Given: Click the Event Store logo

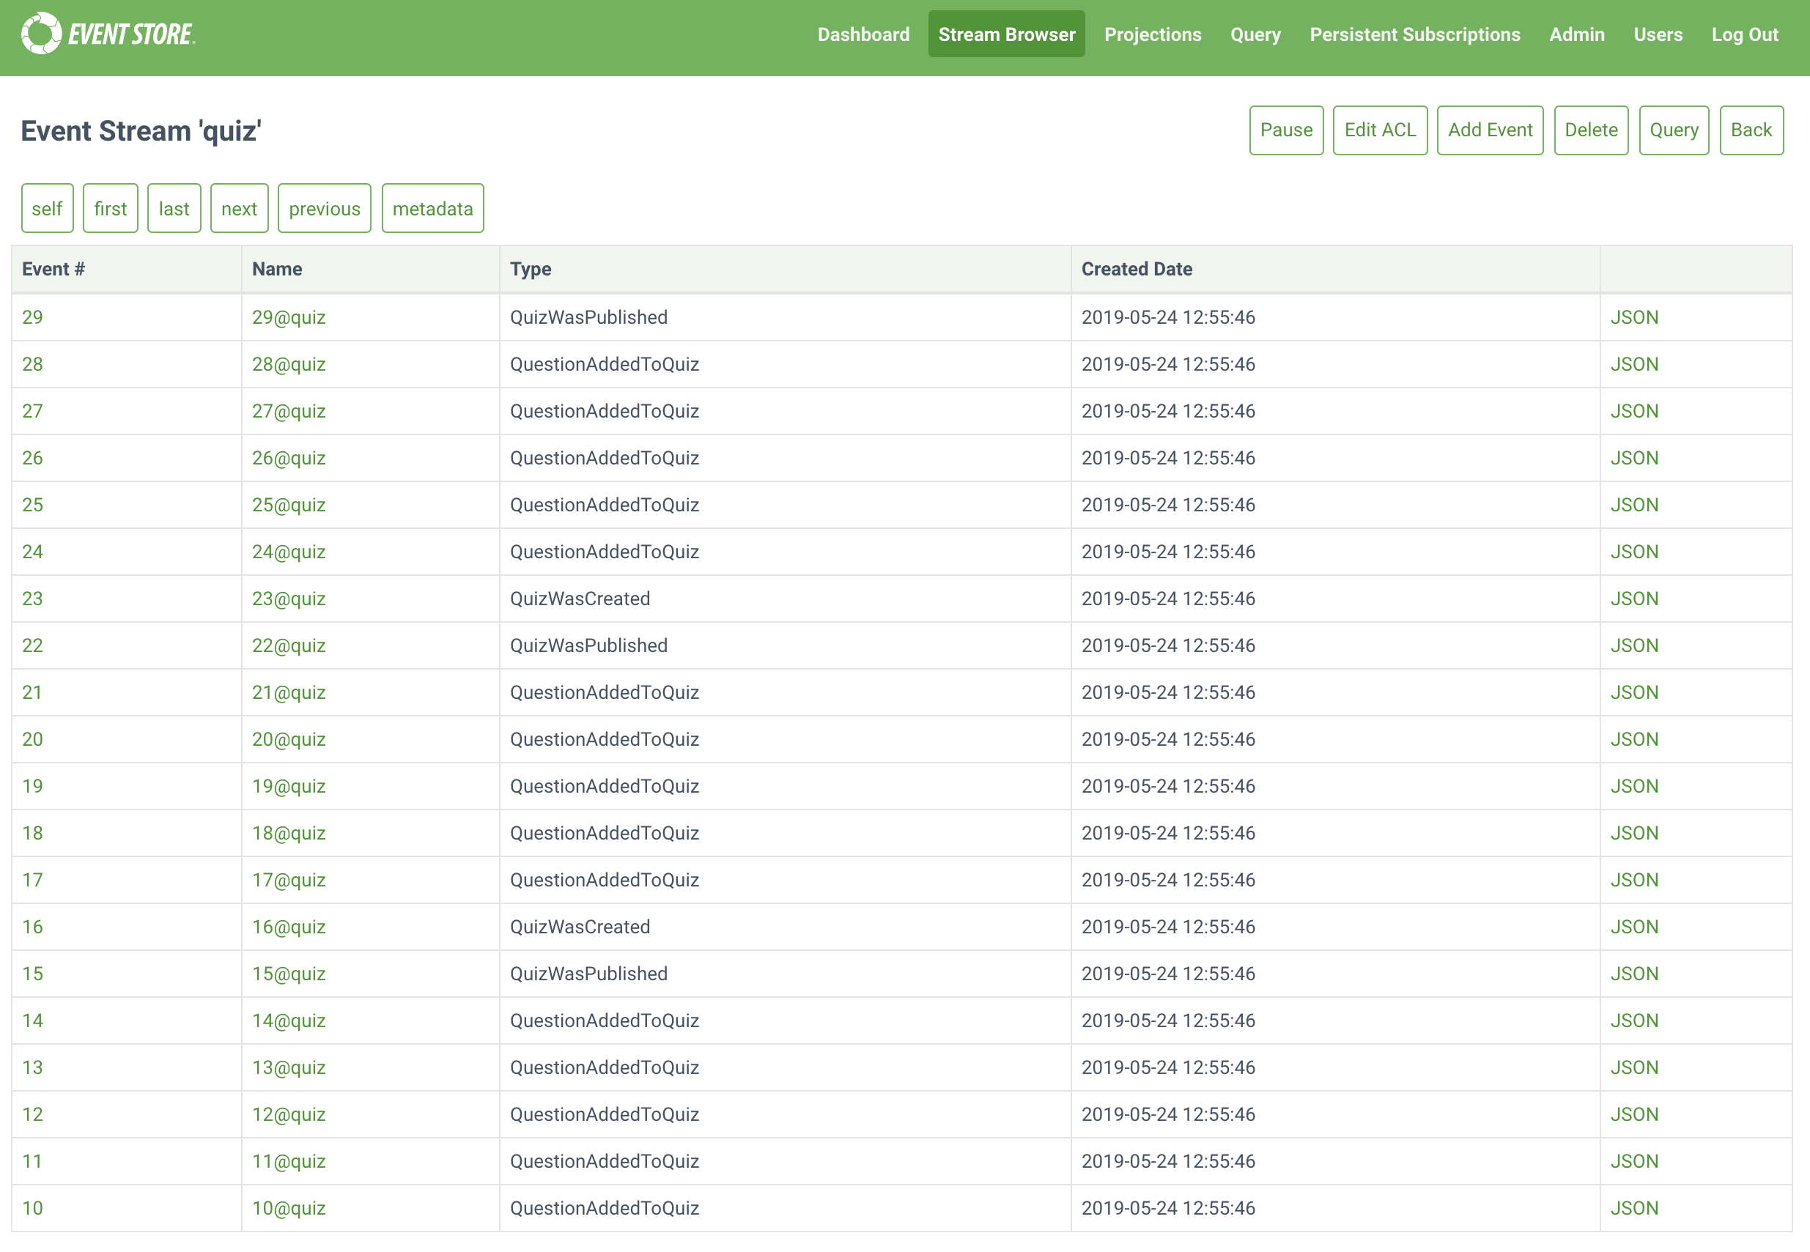Looking at the screenshot, I should pos(108,34).
